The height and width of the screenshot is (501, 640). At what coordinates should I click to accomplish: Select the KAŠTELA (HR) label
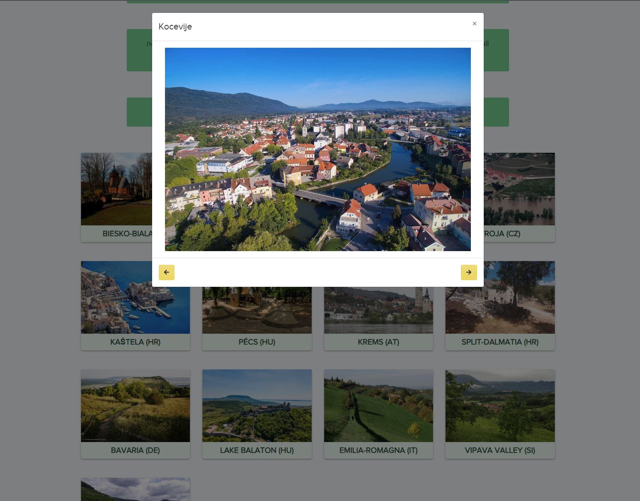pos(135,342)
